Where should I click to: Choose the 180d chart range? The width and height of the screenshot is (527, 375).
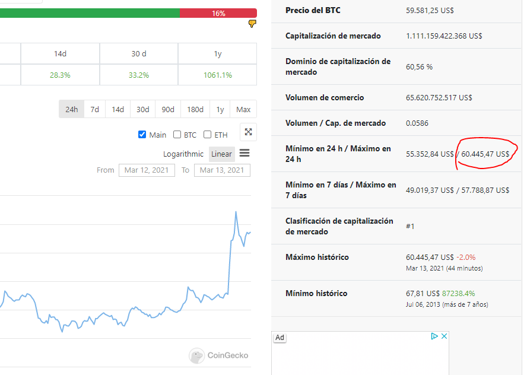pyautogui.click(x=195, y=109)
